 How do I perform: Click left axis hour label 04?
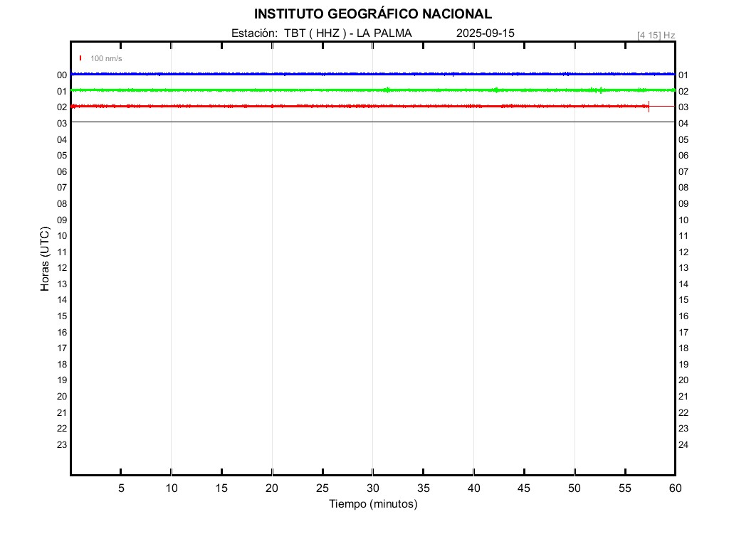point(62,140)
